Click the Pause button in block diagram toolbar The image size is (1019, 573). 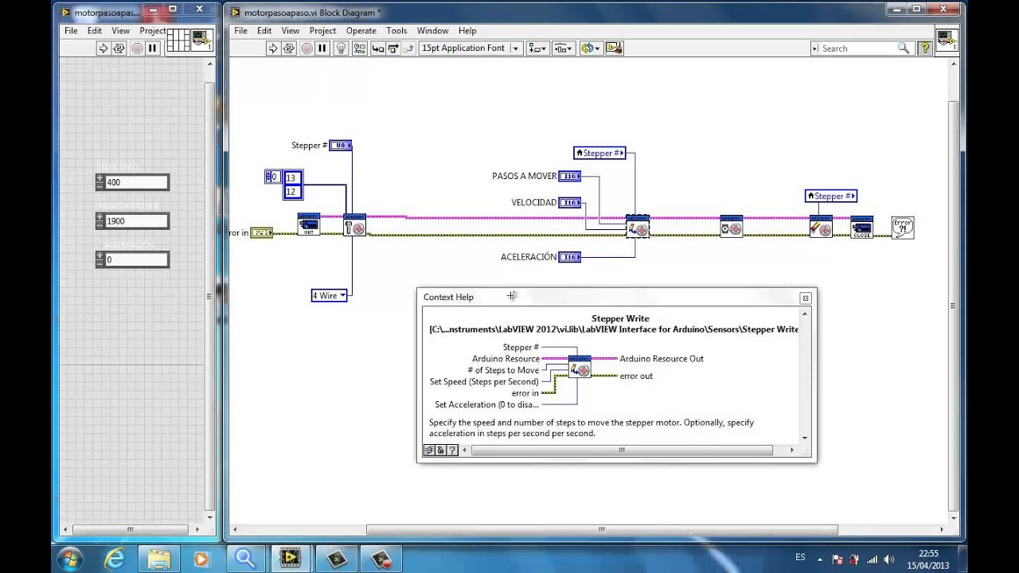pyautogui.click(x=322, y=49)
